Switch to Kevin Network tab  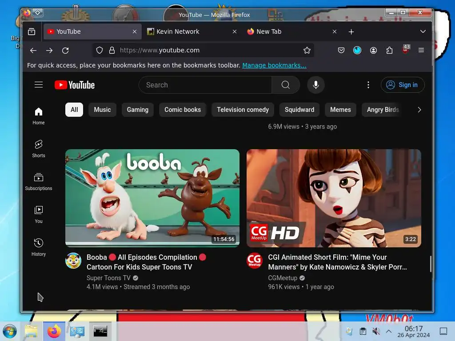[x=192, y=32]
